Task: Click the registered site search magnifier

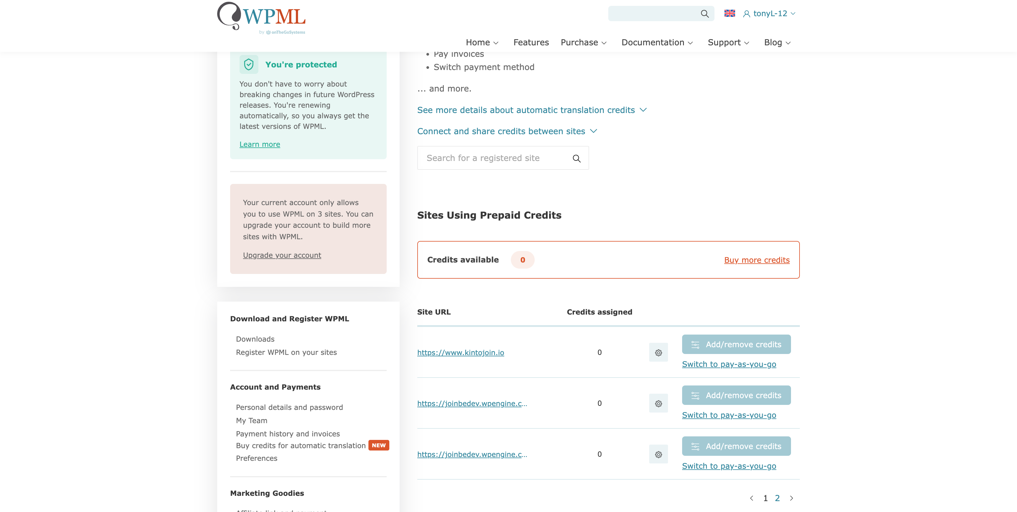Action: point(576,158)
